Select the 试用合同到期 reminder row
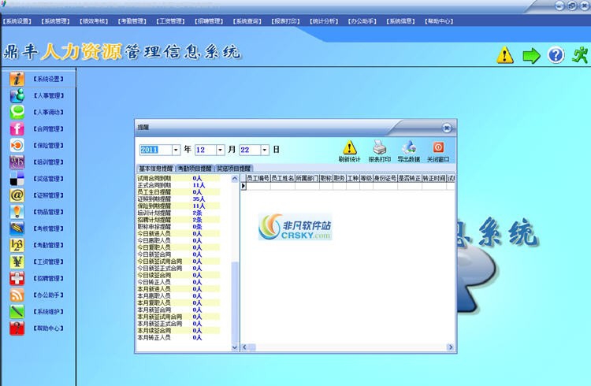Screen dimensions: 591x386 click(x=178, y=178)
